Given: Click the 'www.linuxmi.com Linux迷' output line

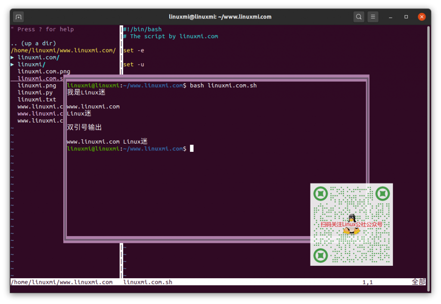Looking at the screenshot, I should click(107, 141).
